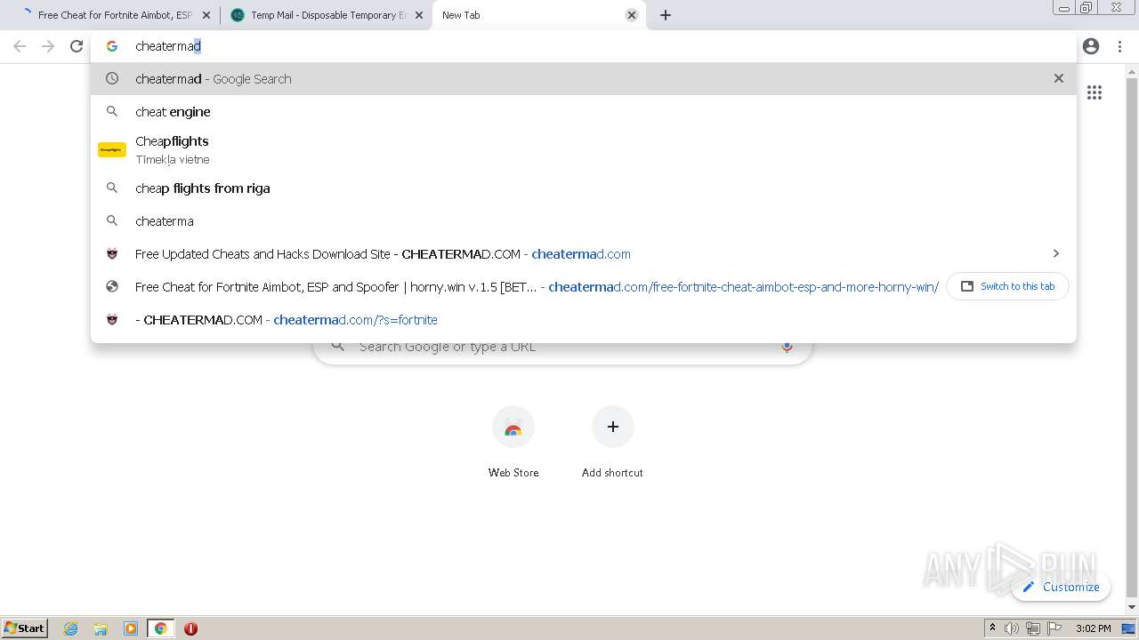This screenshot has width=1139, height=640.
Task: Click the search icon beside 'cheat engine'
Action: pyautogui.click(x=112, y=111)
